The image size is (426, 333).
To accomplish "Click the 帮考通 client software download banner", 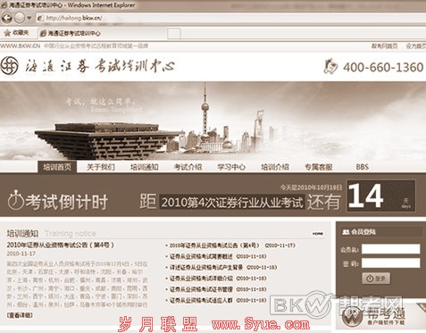I will point(381,317).
